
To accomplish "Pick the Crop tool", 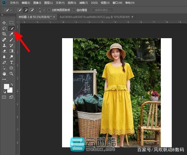I will (4, 34).
